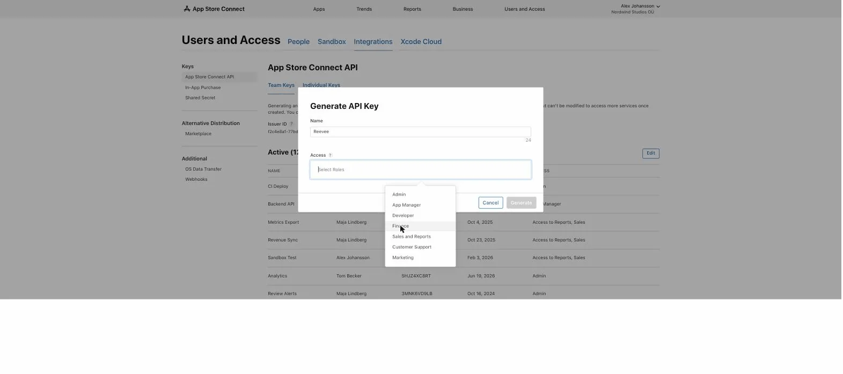Switch to the Xcode Cloud tab
This screenshot has width=843, height=374.
pyautogui.click(x=421, y=42)
